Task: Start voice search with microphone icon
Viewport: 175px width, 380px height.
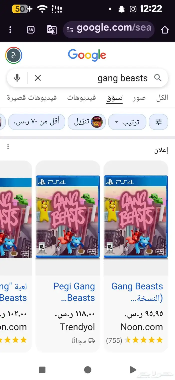Action: 17,78
